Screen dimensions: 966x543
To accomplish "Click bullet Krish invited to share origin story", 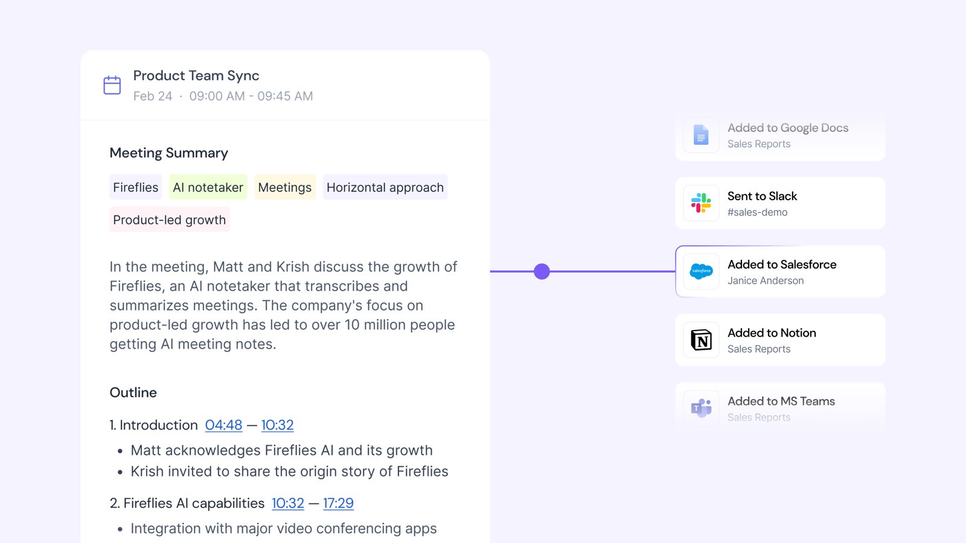I will point(289,471).
